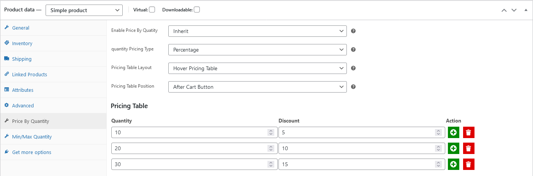533x176 pixels.
Task: Click help icon beside Enable Price By Quatity
Action: tap(353, 31)
